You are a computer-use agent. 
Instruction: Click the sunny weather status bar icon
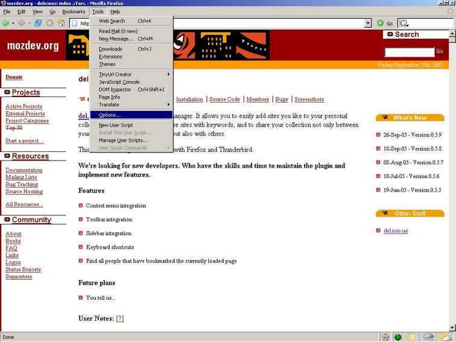click(x=446, y=337)
